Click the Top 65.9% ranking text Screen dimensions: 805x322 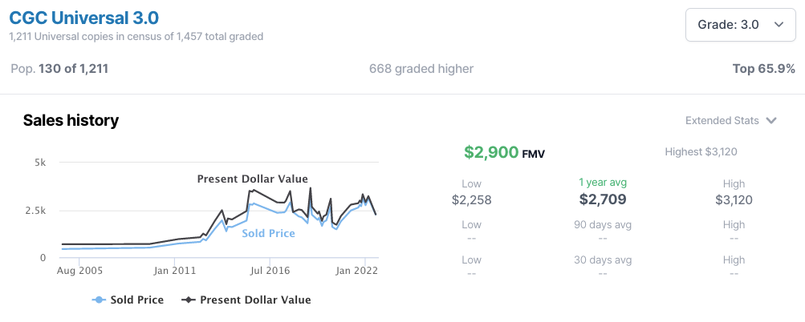764,69
